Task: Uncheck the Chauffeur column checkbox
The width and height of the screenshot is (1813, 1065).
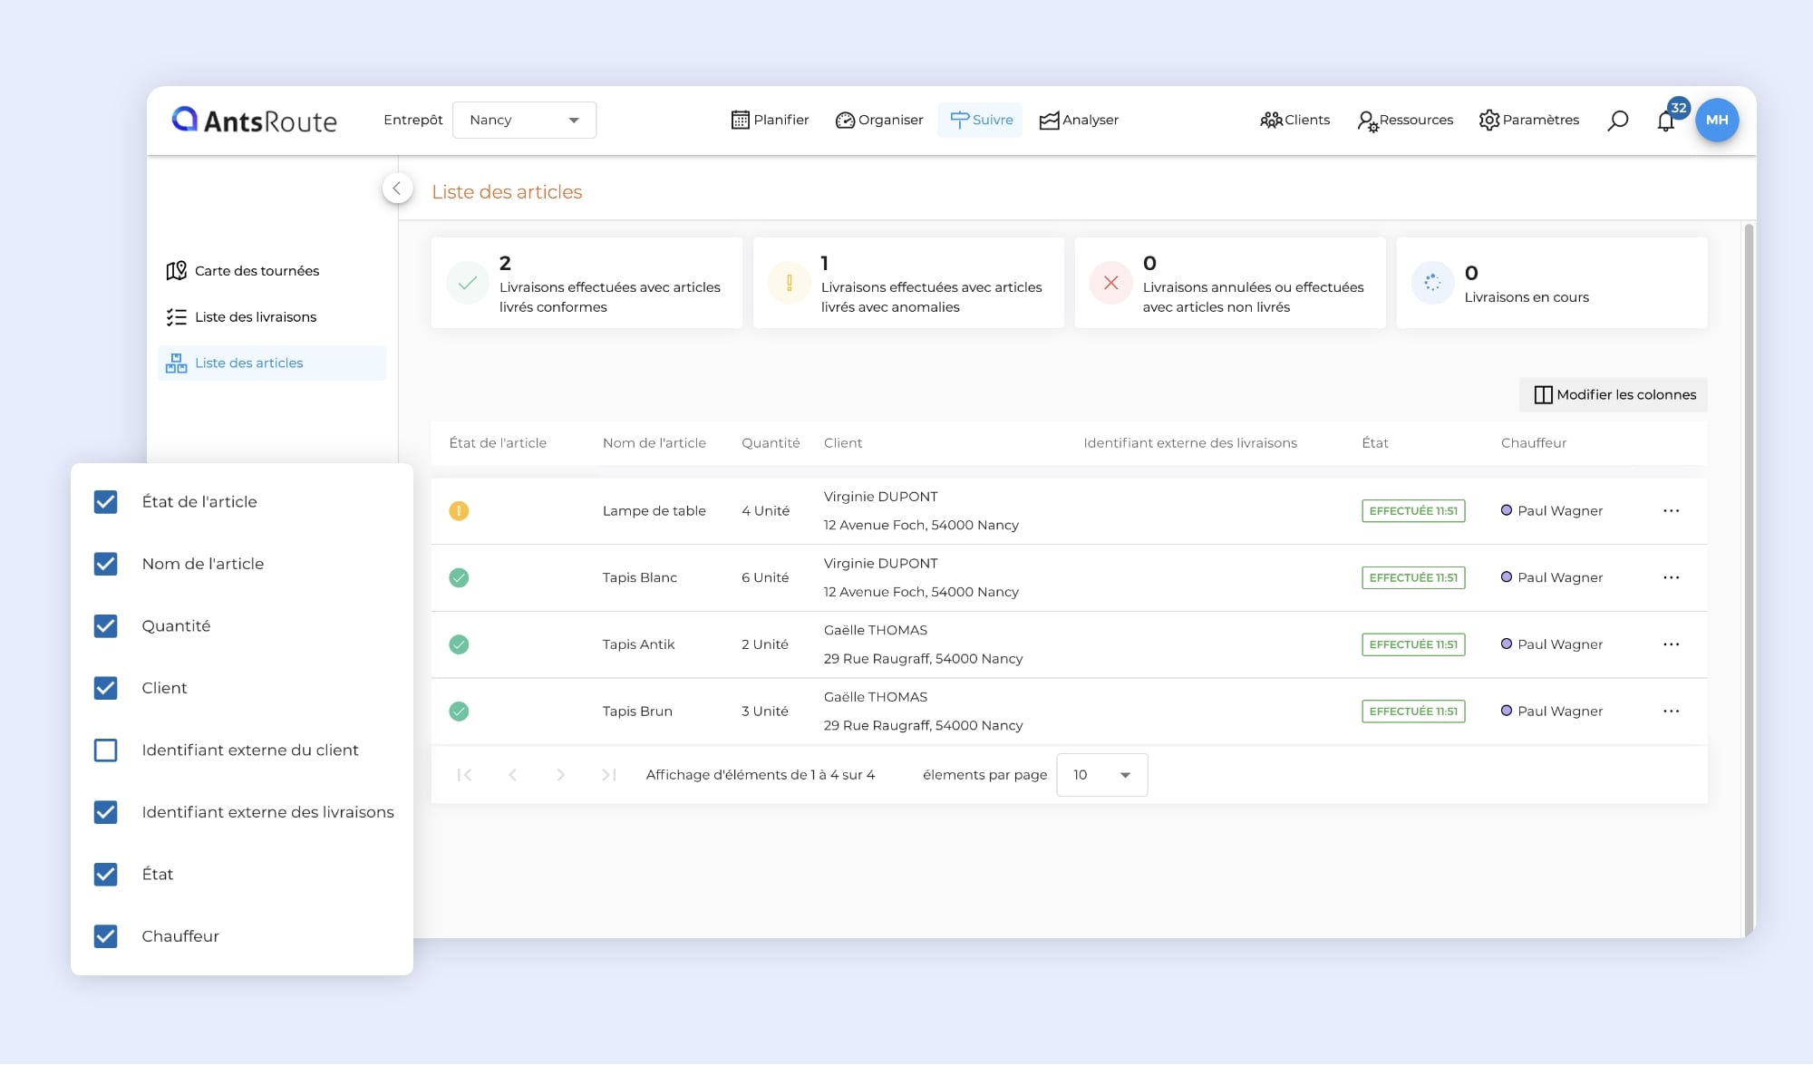Action: 106,936
